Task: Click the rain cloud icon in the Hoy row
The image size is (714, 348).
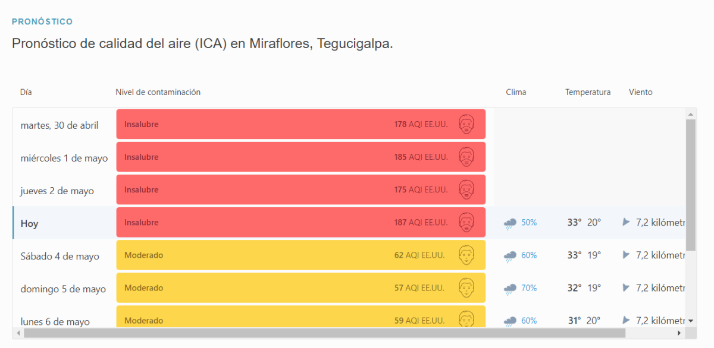Action: click(510, 223)
